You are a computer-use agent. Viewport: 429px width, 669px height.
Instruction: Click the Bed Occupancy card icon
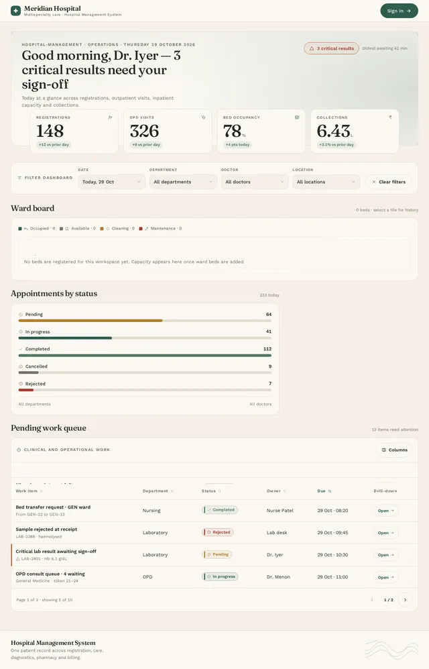[x=297, y=117]
